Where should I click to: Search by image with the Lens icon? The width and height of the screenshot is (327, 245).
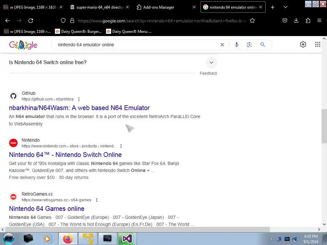[249, 45]
